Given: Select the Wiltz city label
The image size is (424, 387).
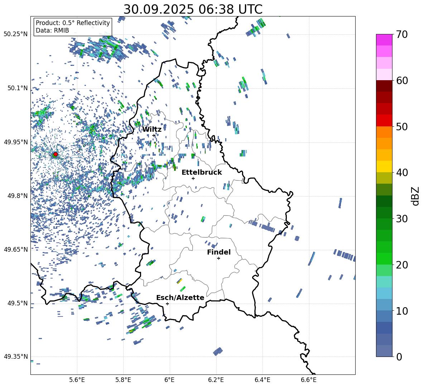Looking at the screenshot, I should point(152,129).
